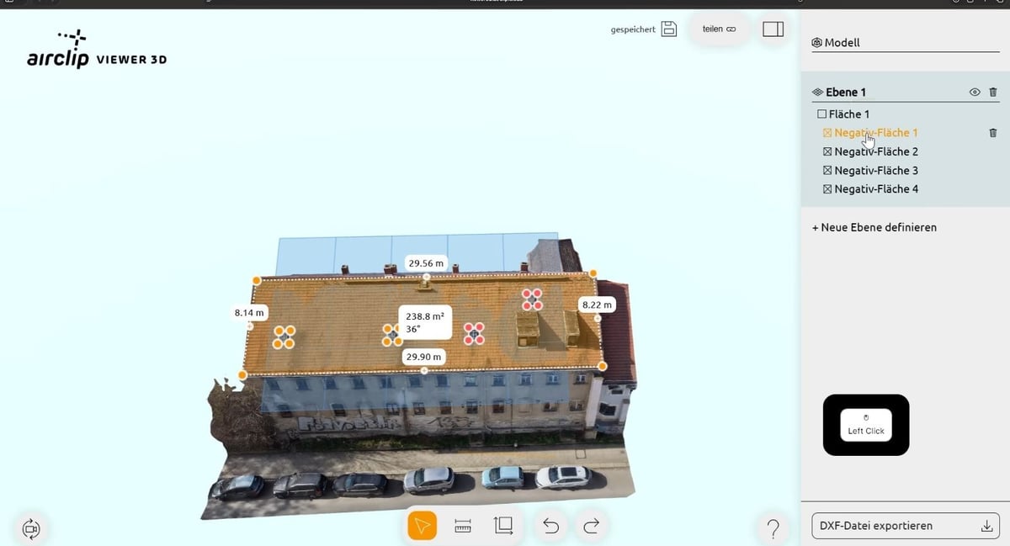Screen dimensions: 1010x546
Task: Click the camera view rotate icon
Action: pyautogui.click(x=32, y=528)
